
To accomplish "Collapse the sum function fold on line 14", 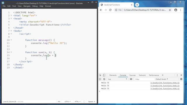I will [11, 52].
